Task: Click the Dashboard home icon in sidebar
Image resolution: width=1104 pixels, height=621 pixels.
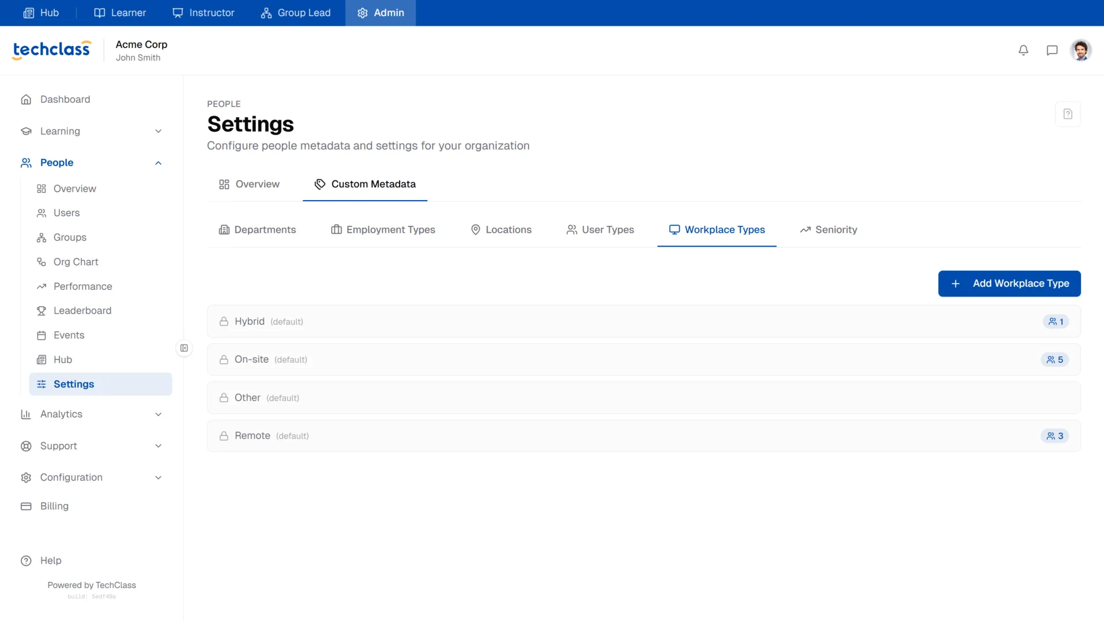Action: pos(26,99)
